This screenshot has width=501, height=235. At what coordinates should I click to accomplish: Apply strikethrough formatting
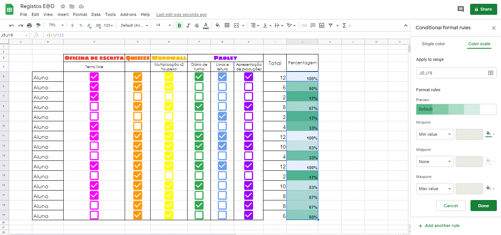[x=197, y=25]
